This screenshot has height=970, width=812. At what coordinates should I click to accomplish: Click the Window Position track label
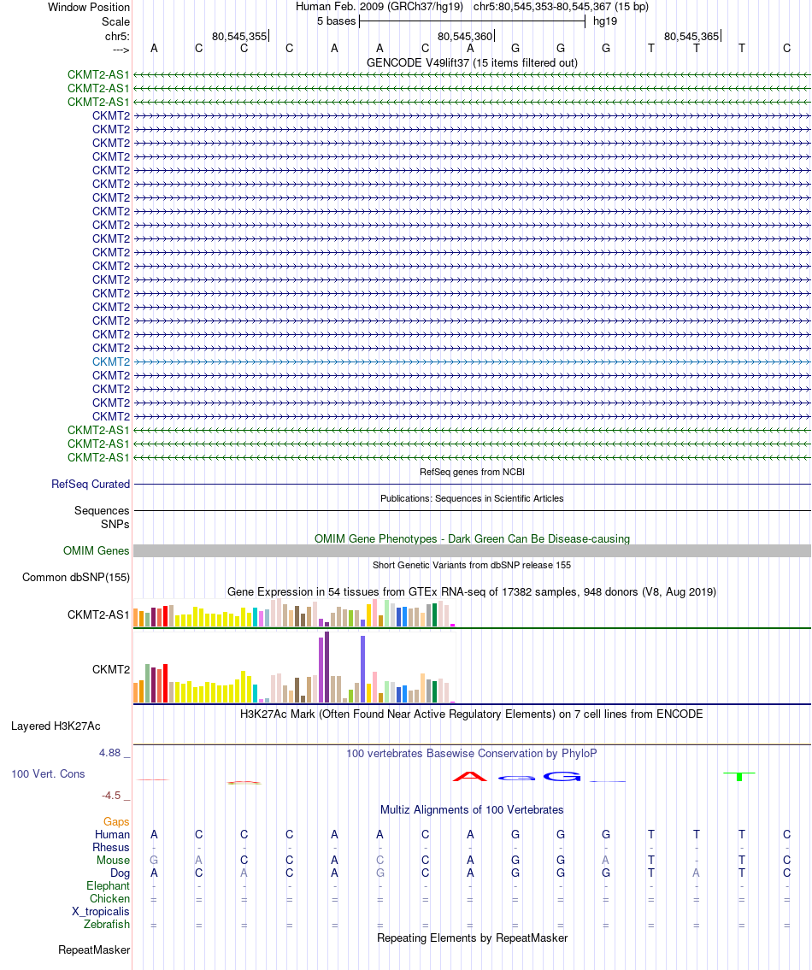[89, 8]
